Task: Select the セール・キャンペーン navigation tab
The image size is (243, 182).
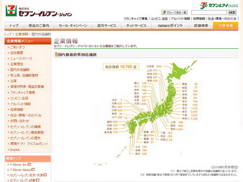Action: click(73, 26)
